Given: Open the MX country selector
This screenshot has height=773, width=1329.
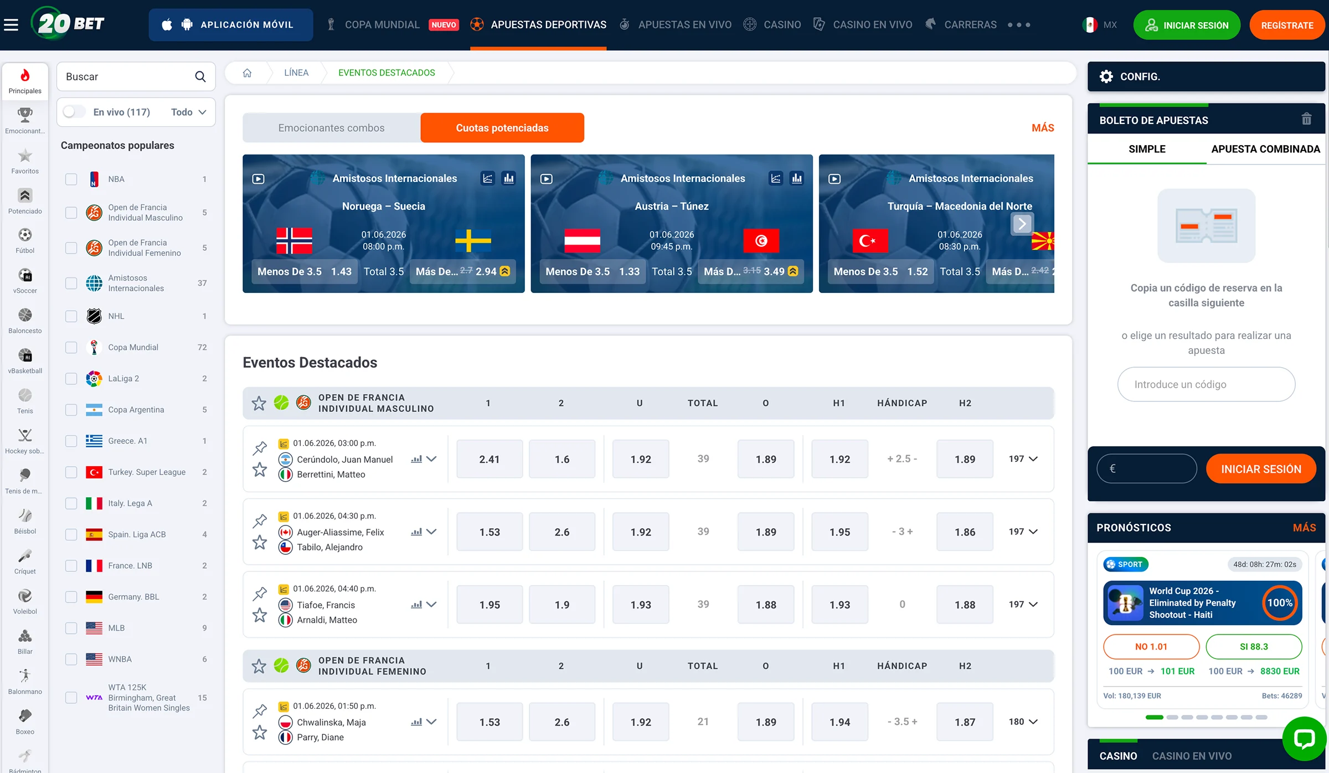Looking at the screenshot, I should [1100, 24].
